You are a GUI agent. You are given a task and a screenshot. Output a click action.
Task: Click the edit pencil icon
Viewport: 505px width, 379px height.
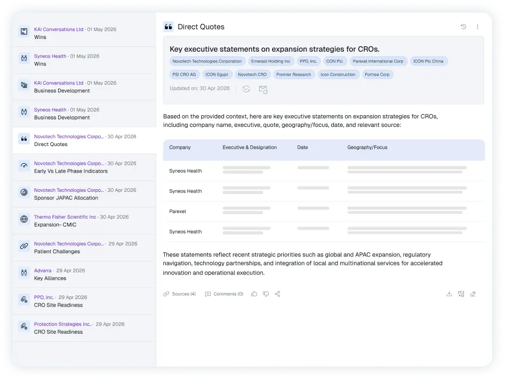[x=473, y=294]
